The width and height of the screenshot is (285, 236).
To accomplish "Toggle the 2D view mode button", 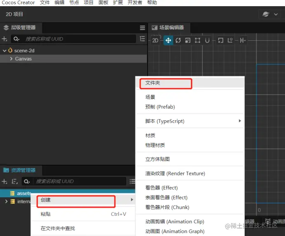I will click(x=155, y=40).
